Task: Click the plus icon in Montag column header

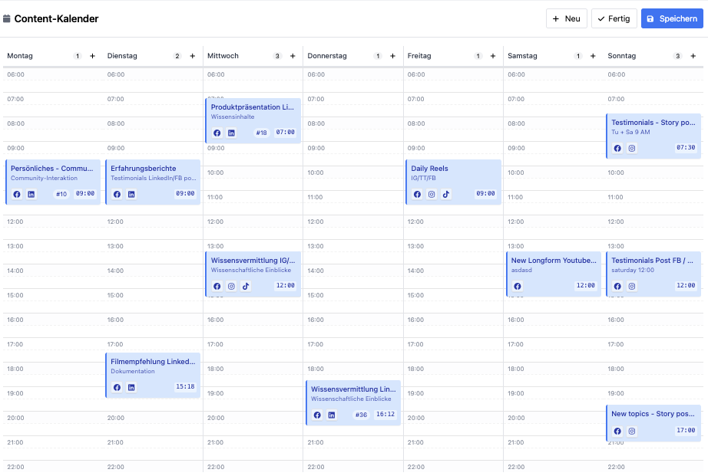Action: [92, 56]
